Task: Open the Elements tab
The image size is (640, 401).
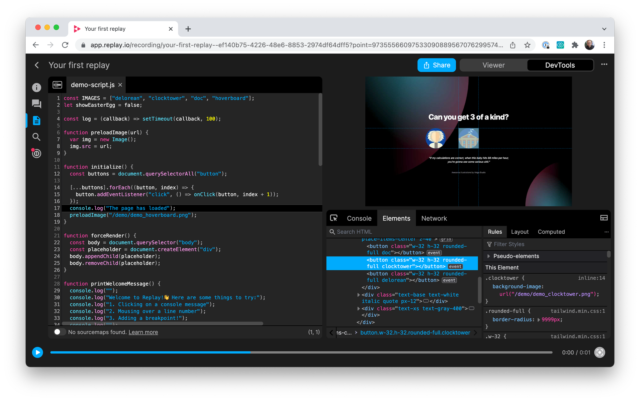Action: coord(396,218)
